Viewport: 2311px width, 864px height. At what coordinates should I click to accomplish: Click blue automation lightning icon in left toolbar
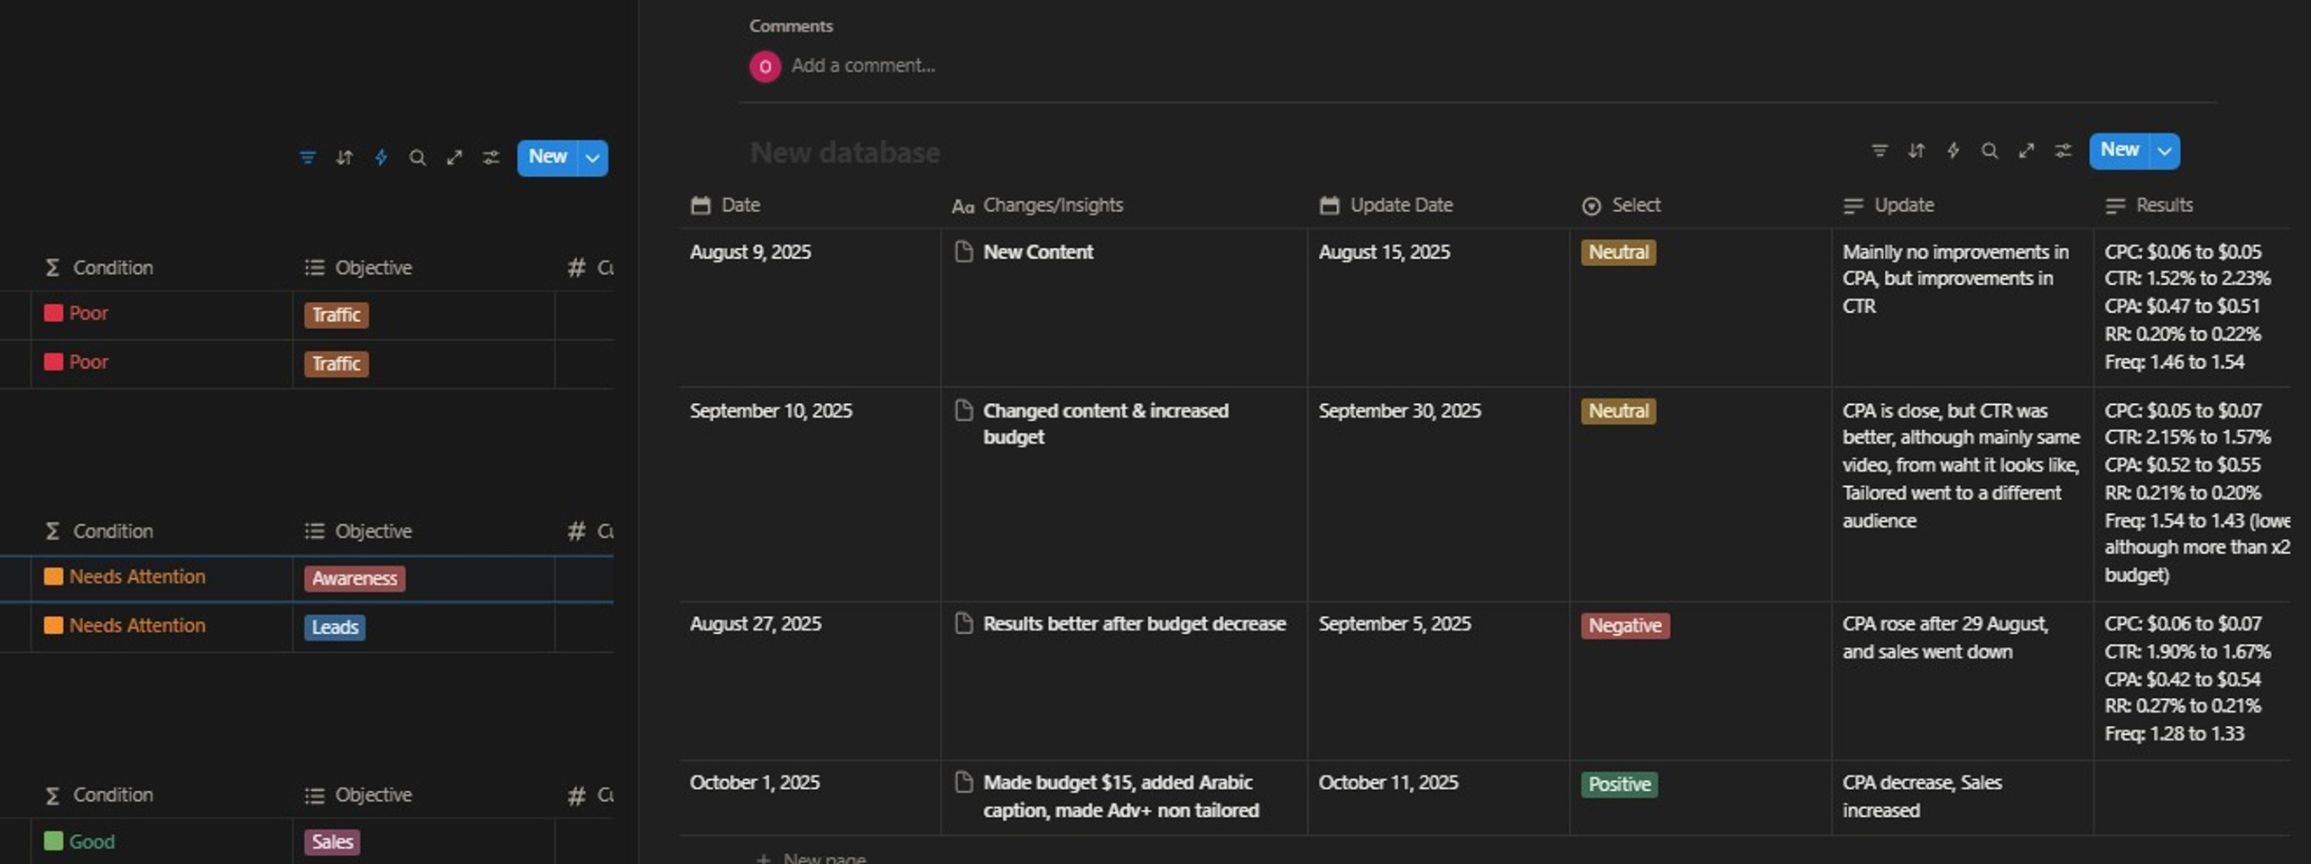[x=381, y=158]
